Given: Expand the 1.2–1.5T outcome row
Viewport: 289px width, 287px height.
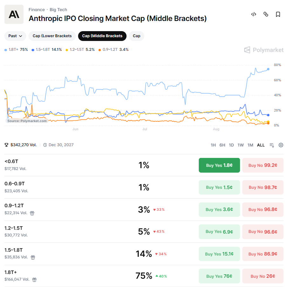Looking at the screenshot, I should point(144,232).
